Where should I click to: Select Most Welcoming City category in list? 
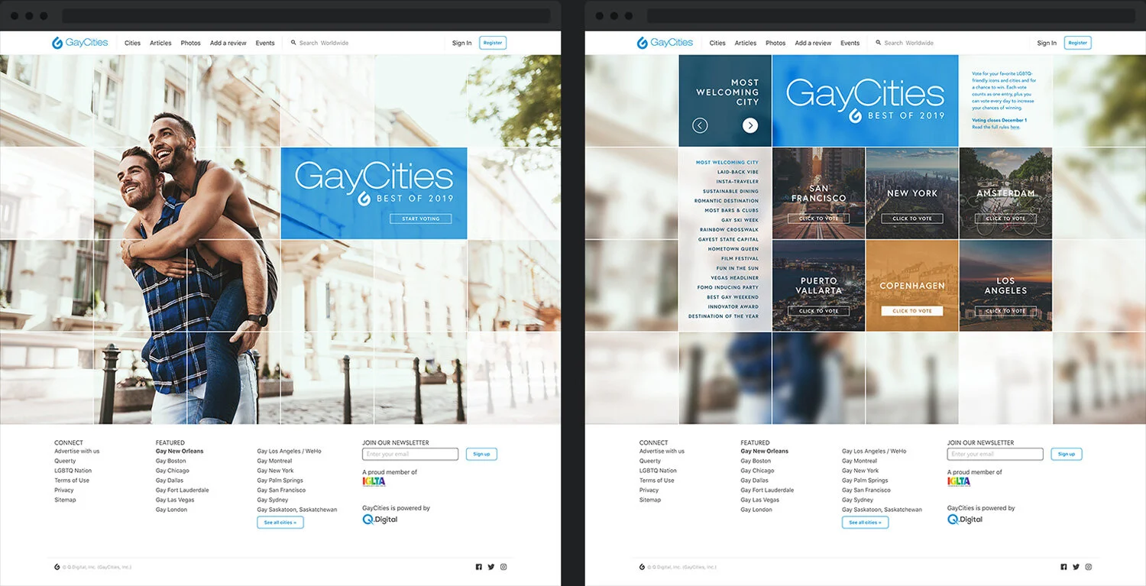coord(727,163)
